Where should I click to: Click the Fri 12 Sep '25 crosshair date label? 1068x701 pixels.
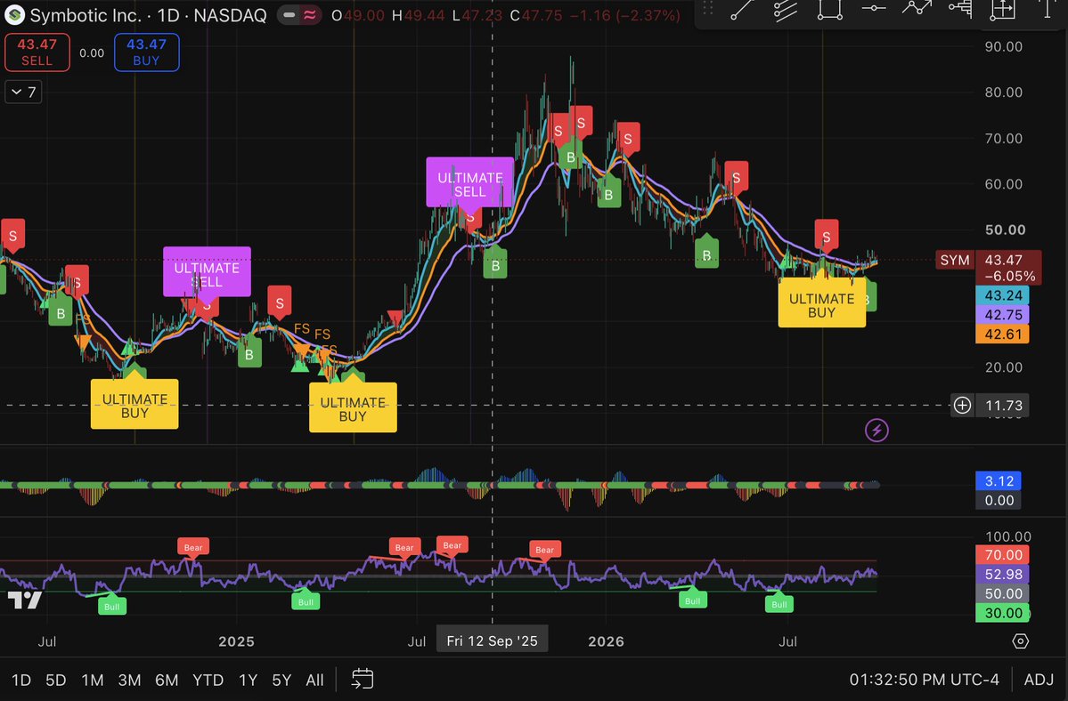pyautogui.click(x=492, y=641)
